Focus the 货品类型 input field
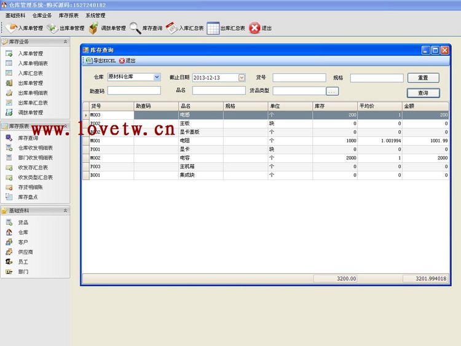 click(299, 91)
